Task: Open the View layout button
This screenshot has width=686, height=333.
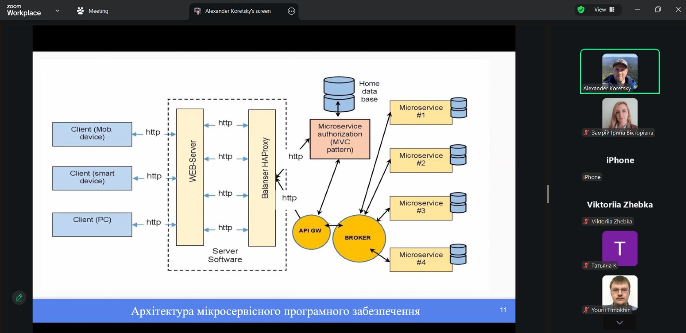Action: pos(604,9)
